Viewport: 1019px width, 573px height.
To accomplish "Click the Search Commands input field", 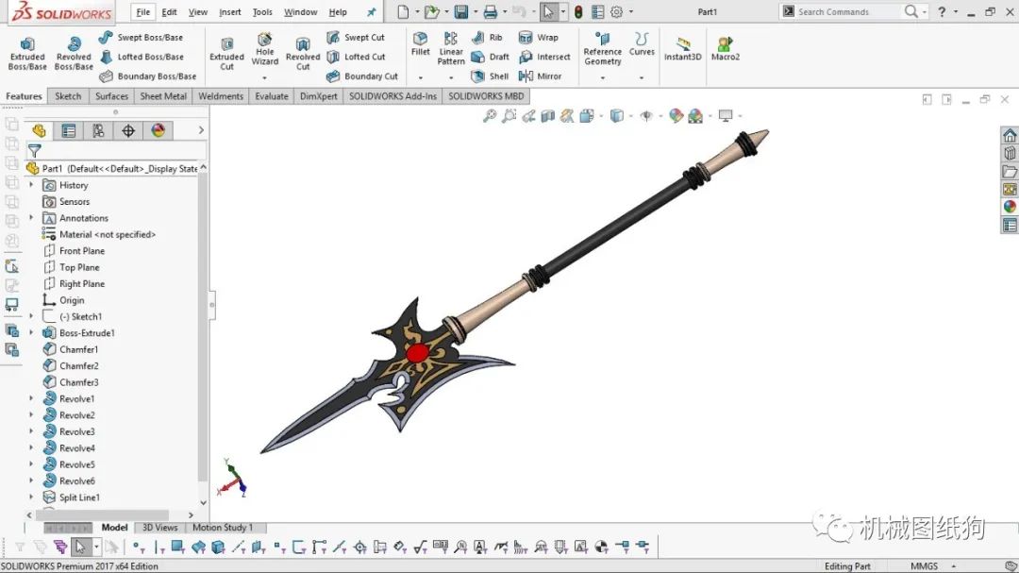I will point(846,11).
